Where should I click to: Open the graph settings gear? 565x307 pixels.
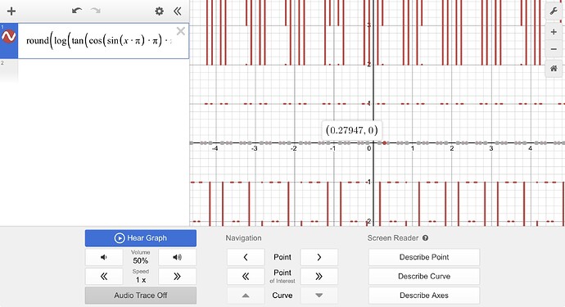pyautogui.click(x=160, y=11)
